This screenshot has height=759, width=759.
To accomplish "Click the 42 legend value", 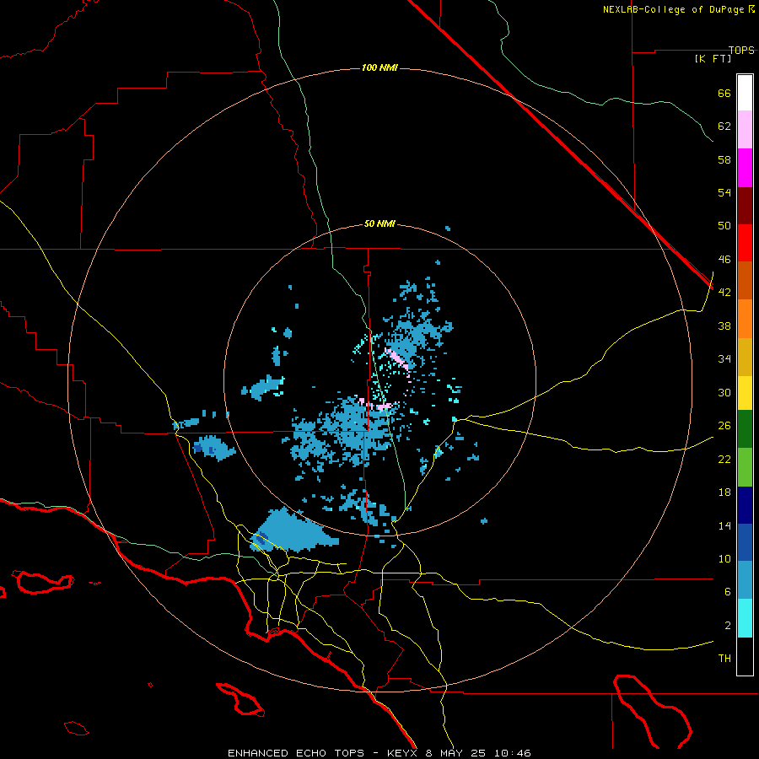I will pyautogui.click(x=724, y=293).
